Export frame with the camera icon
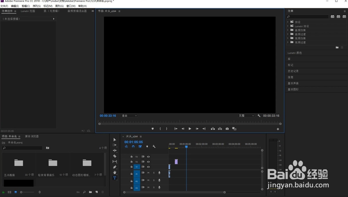The height and width of the screenshot is (197, 348). pos(227,129)
